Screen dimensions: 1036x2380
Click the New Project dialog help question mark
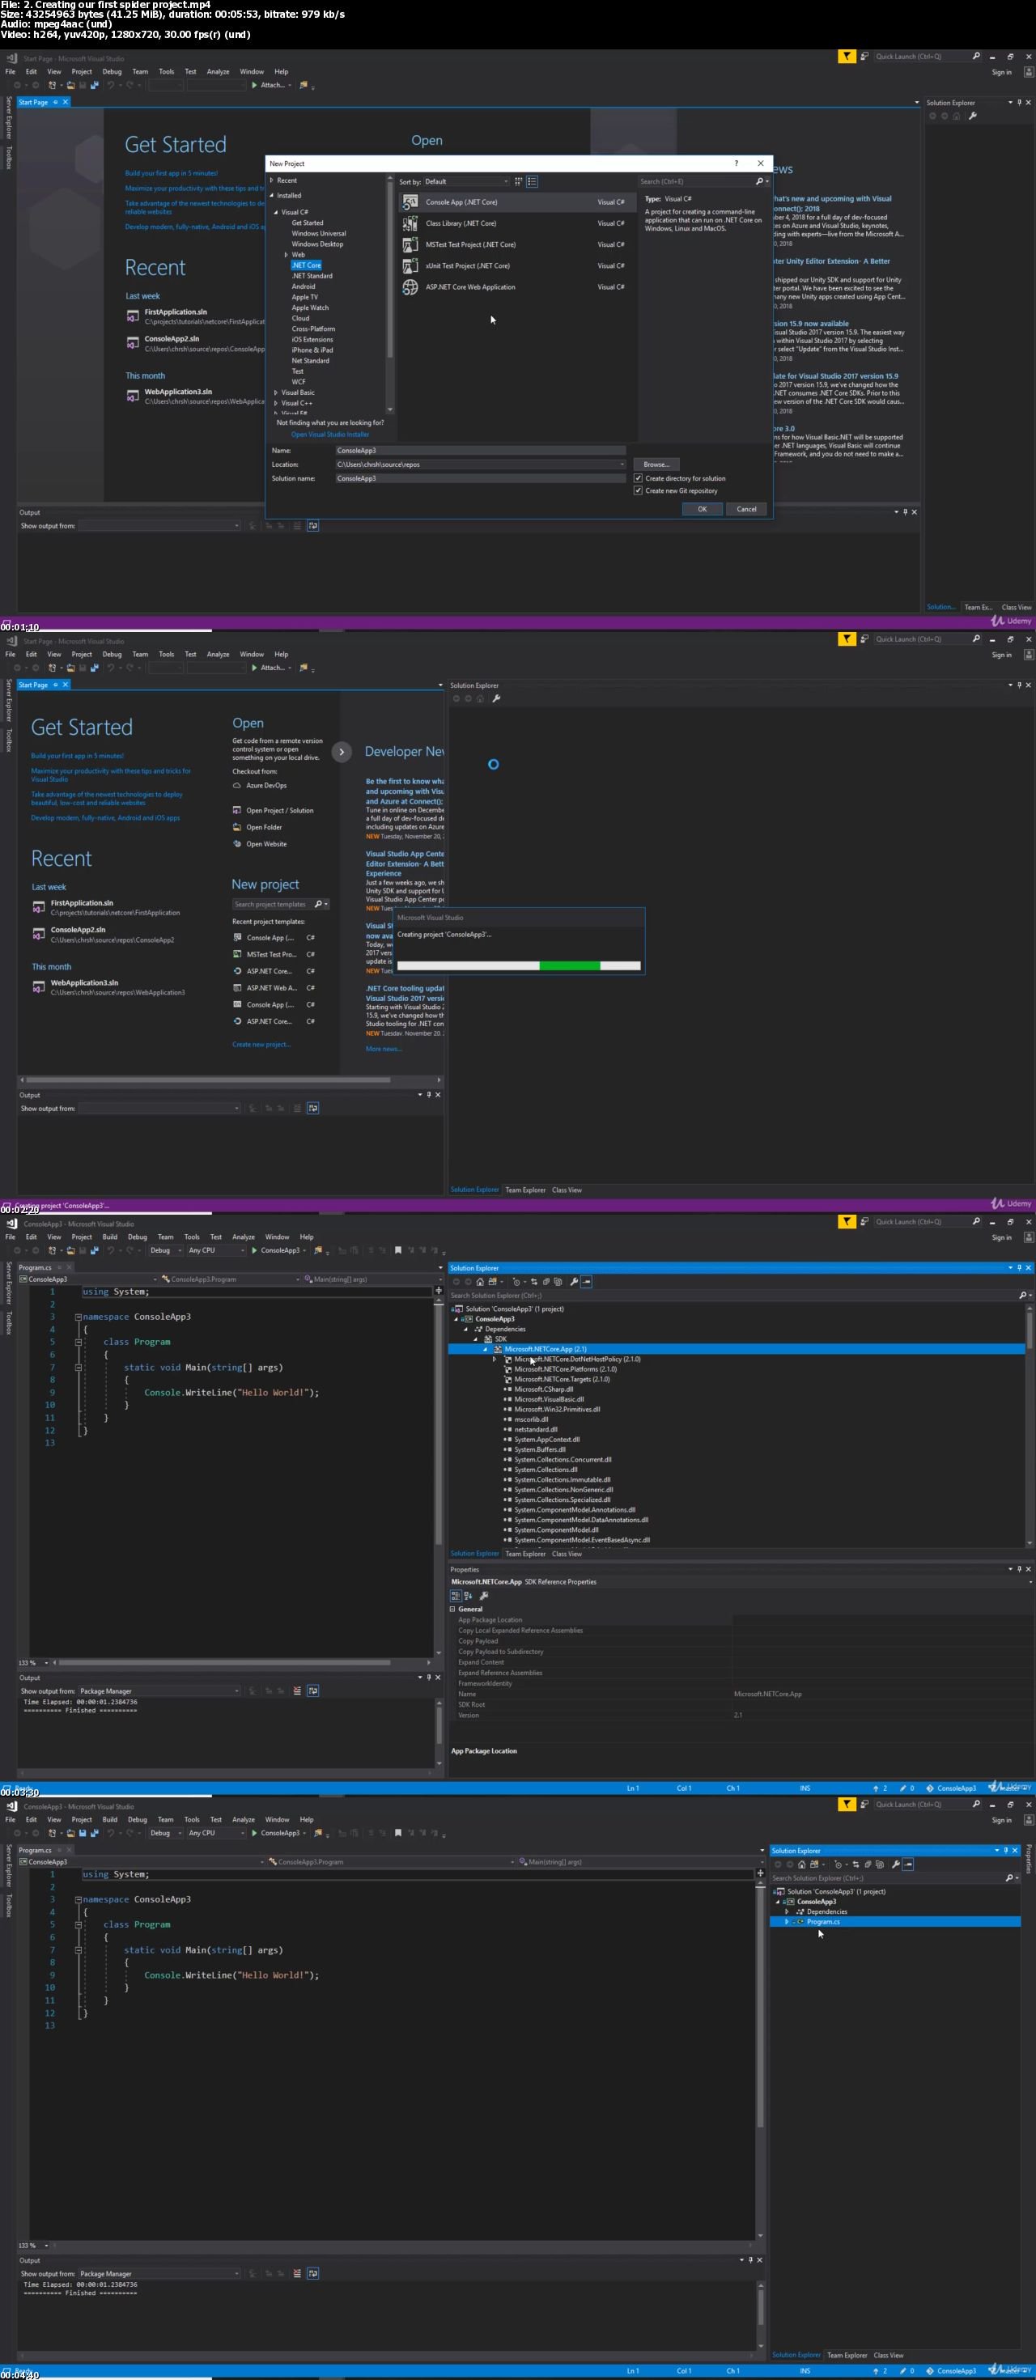coord(736,163)
